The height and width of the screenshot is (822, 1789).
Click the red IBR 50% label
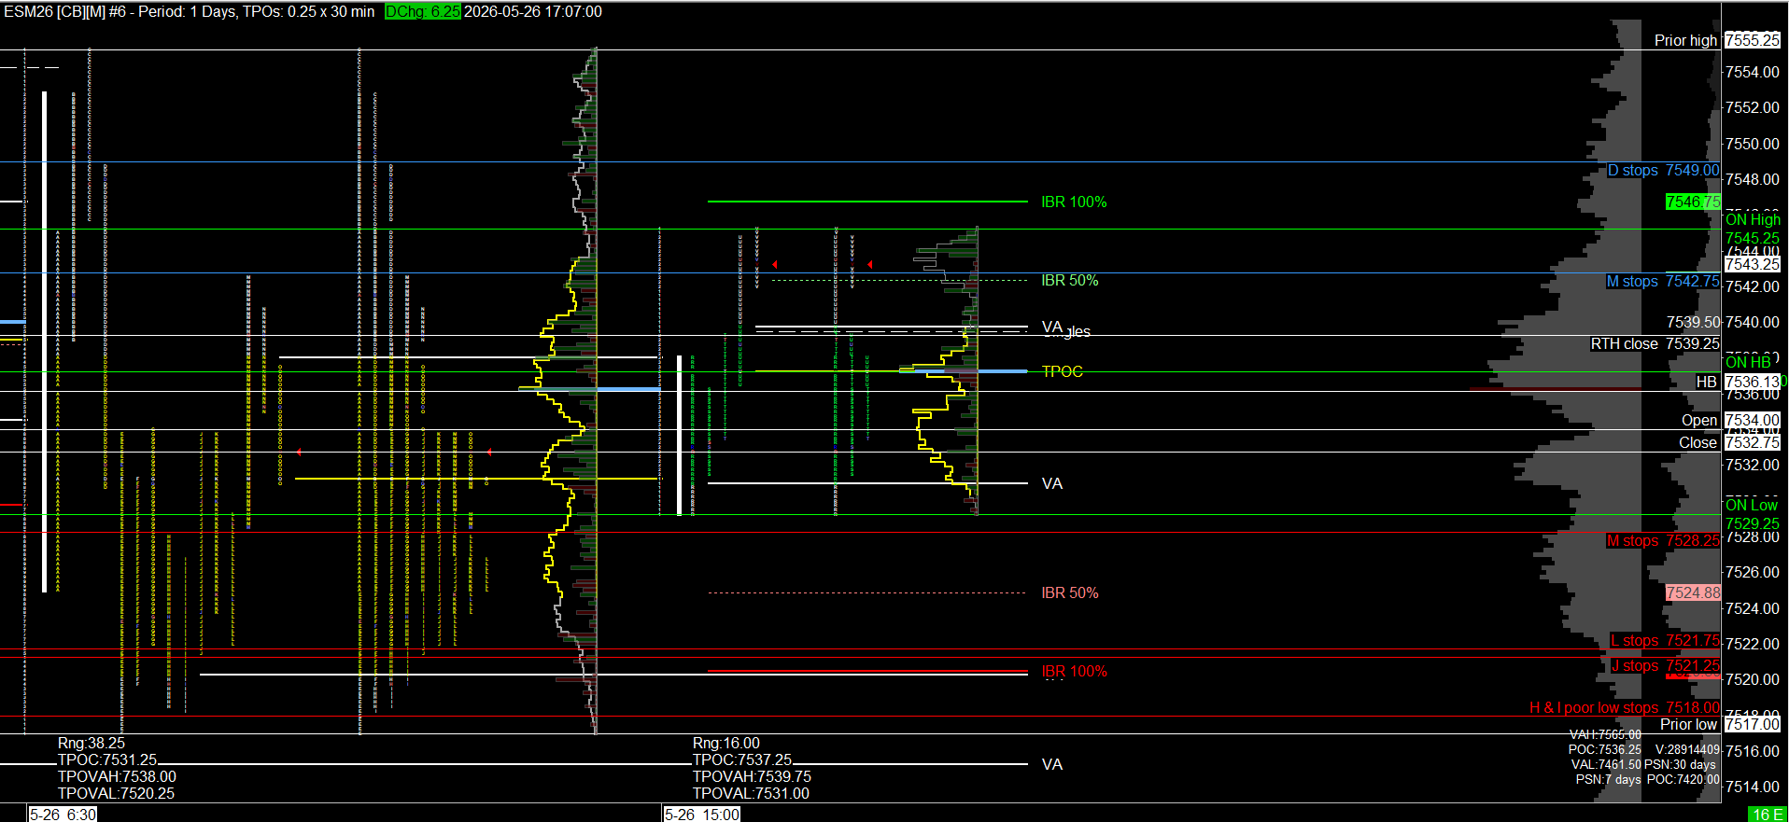pos(1069,592)
